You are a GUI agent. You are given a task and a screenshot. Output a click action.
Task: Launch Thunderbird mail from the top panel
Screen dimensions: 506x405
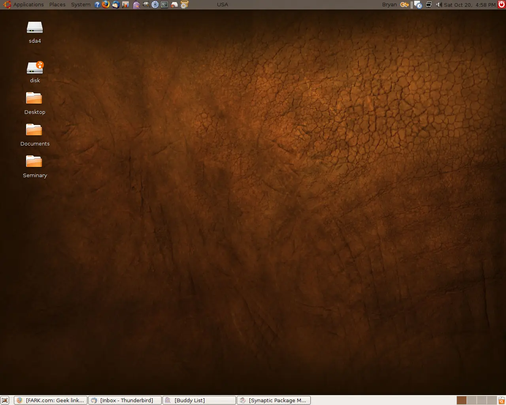[116, 5]
